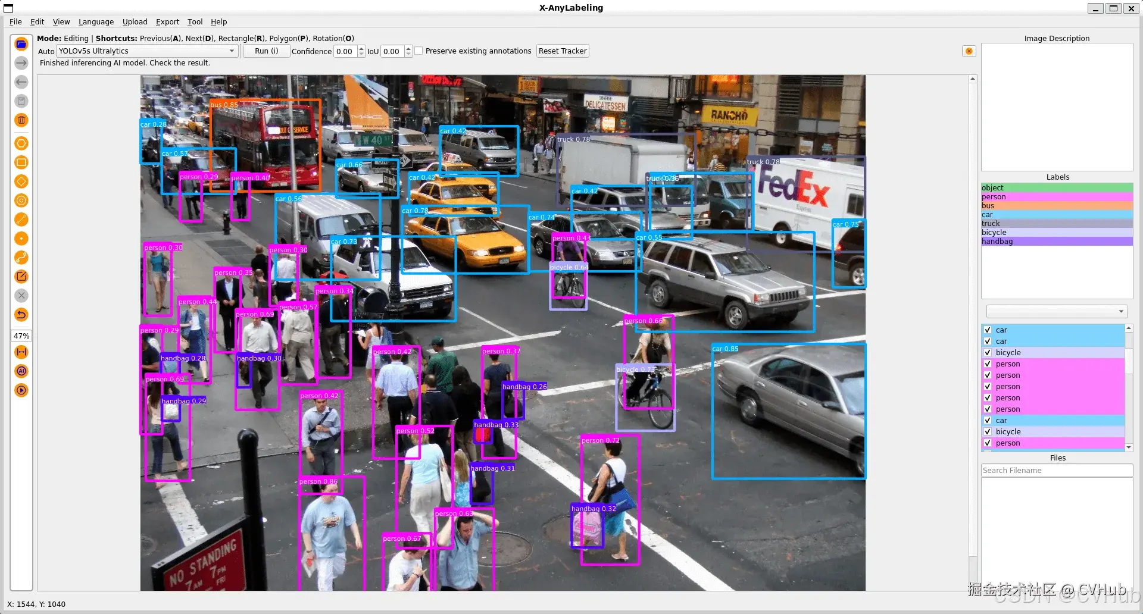
Task: Select the Point annotation tool
Action: pyautogui.click(x=21, y=239)
